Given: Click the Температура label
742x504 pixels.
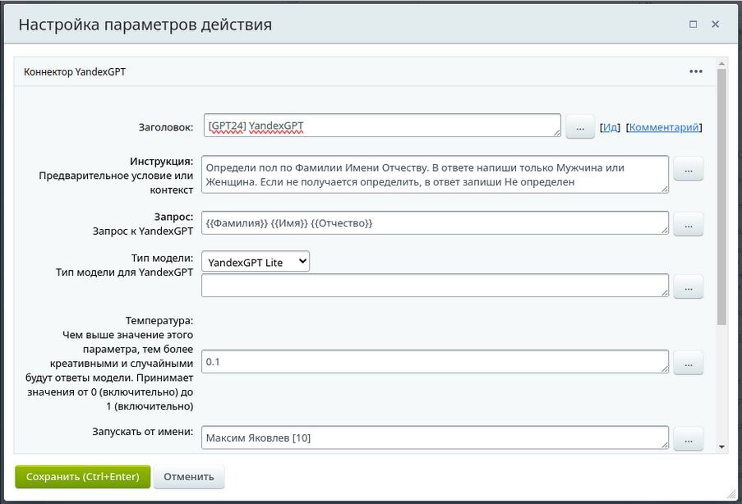Looking at the screenshot, I should coord(159,321).
